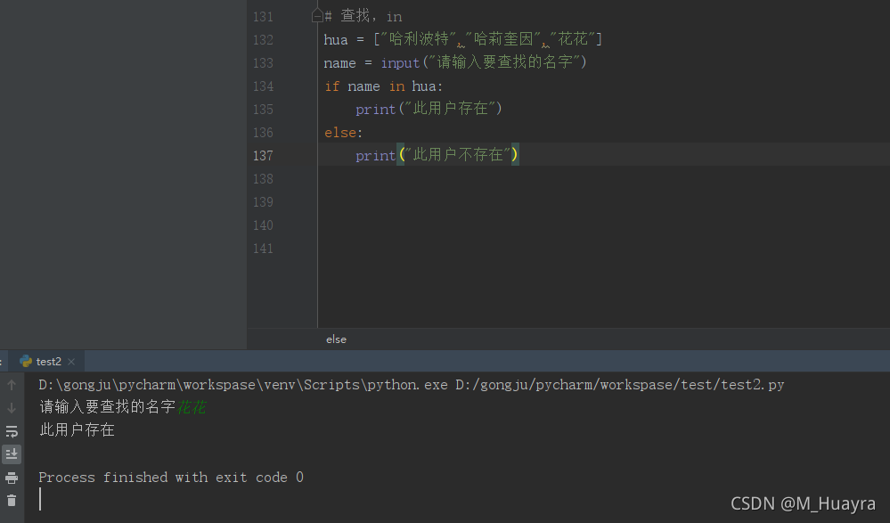
Task: Close the test2 run tab
Action: coord(71,362)
